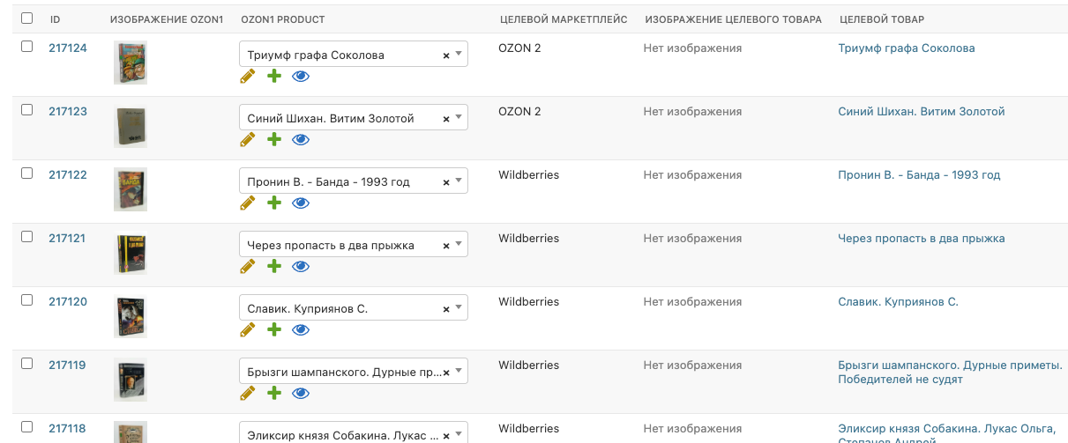Click the green plus icon in row 217123
The width and height of the screenshot is (1068, 443).
[x=274, y=140]
